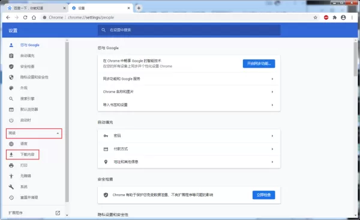
Task: Open 自动填充 clipboard icon in sidebar
Action: pos(11,56)
